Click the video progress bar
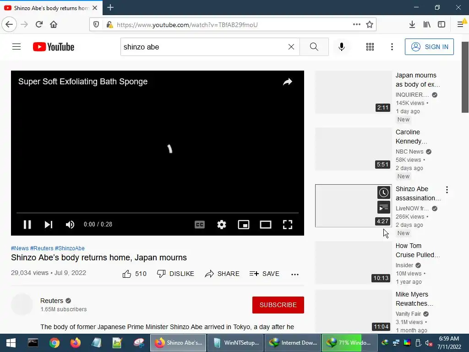This screenshot has width=469, height=352. 158,213
